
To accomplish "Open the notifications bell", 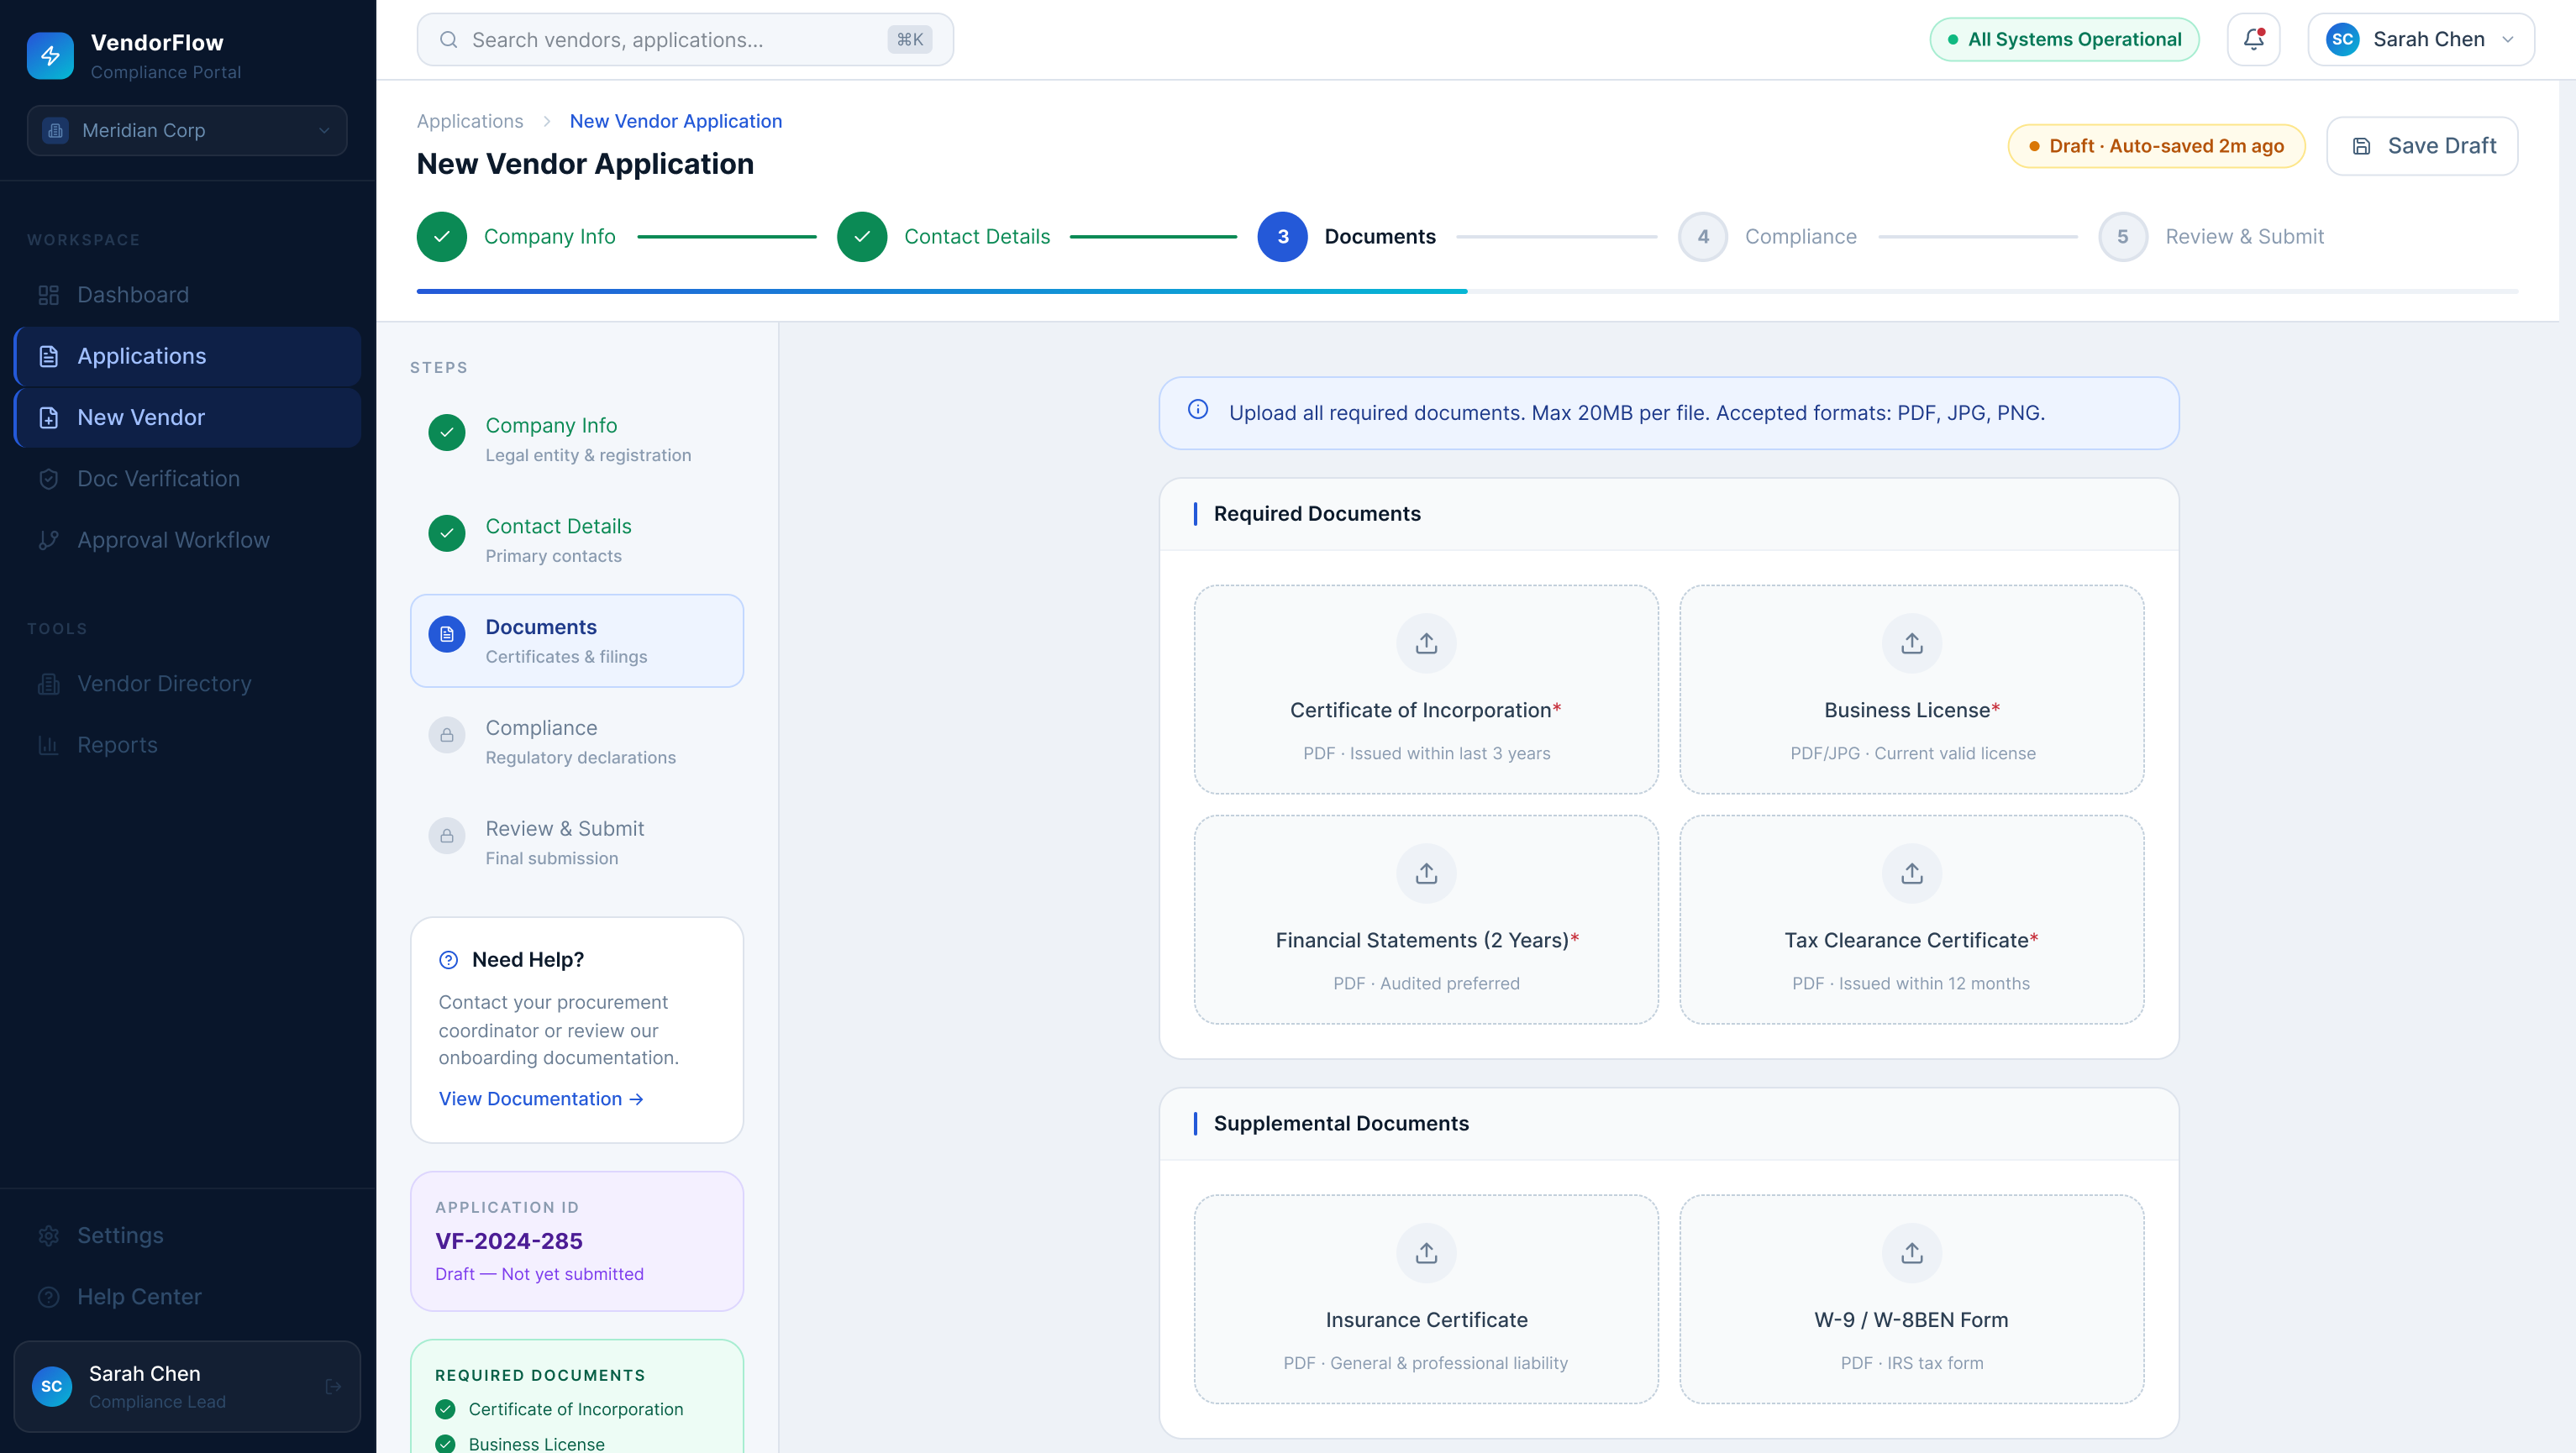I will (2253, 40).
